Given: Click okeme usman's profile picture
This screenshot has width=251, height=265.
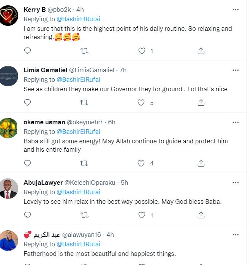Looking at the screenshot, I should coord(9,127).
